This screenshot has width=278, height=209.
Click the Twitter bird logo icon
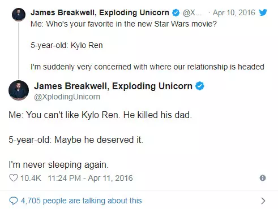[263, 12]
